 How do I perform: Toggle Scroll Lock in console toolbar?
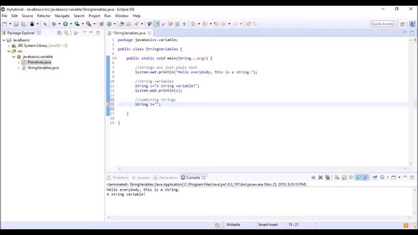(x=344, y=178)
